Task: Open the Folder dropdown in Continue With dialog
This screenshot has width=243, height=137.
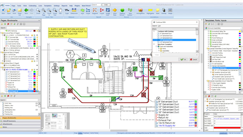Action: tap(179, 55)
